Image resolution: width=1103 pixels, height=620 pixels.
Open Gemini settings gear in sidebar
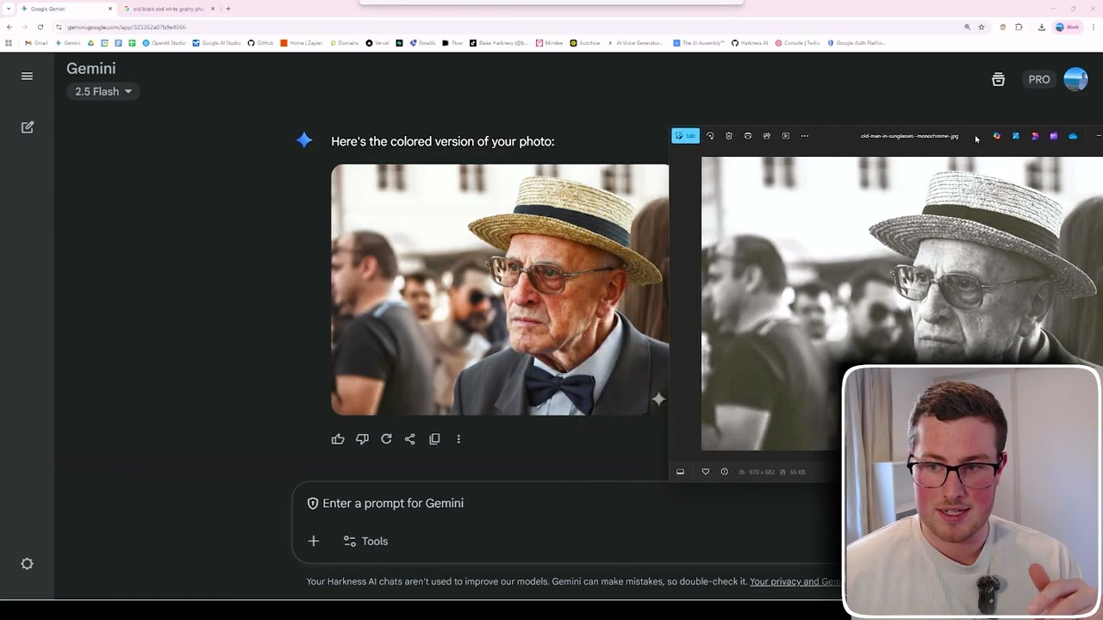(27, 564)
